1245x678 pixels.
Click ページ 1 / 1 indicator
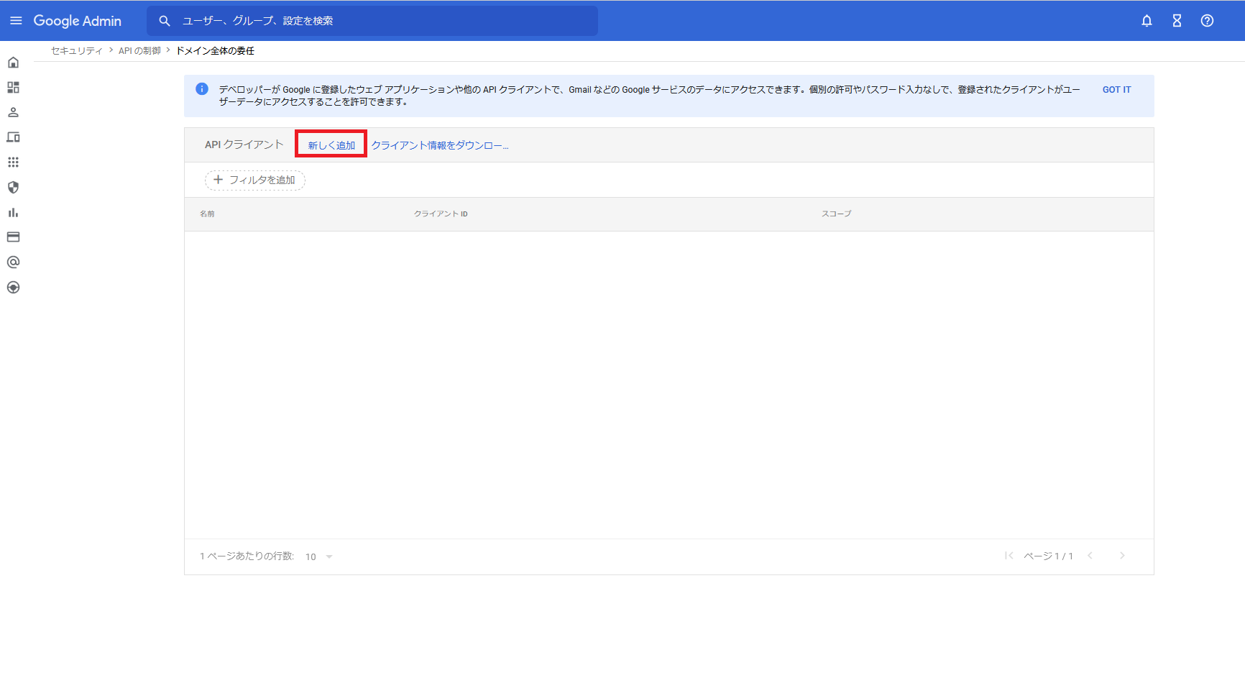1048,556
